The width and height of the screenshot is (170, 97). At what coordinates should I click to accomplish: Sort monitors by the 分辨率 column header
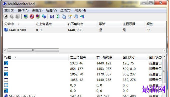click(x=19, y=24)
